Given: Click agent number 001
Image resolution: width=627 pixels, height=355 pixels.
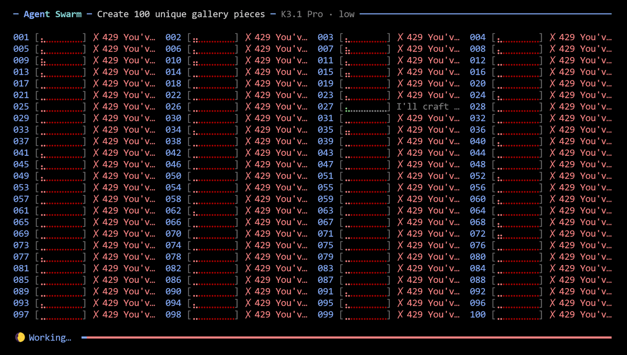Looking at the screenshot, I should (x=21, y=37).
